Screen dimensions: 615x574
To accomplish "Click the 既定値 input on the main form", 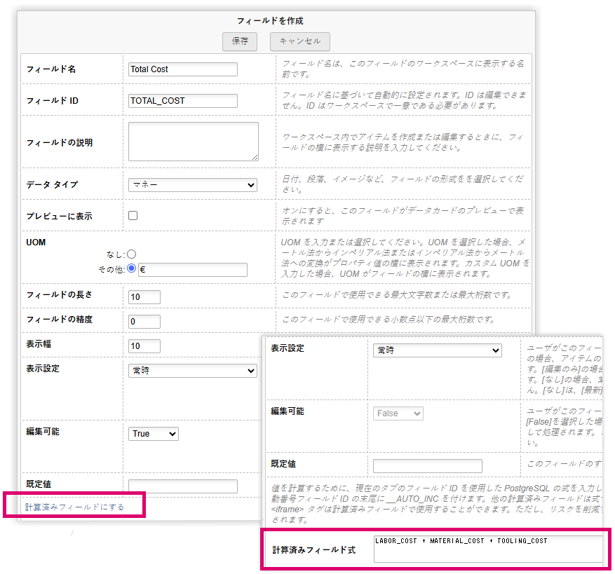I will pyautogui.click(x=182, y=486).
